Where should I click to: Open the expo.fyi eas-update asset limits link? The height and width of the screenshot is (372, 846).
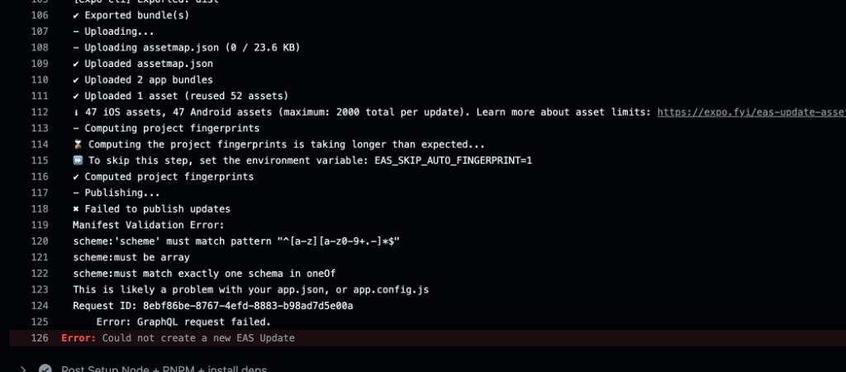(x=751, y=112)
